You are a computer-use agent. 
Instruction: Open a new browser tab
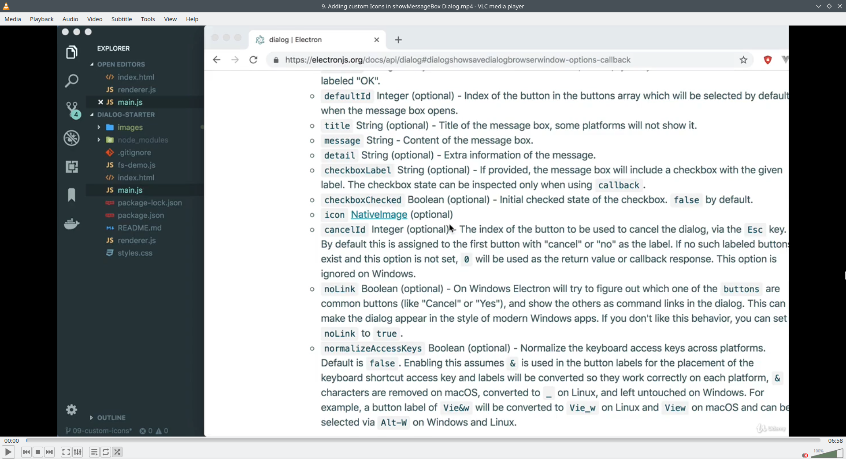coord(398,40)
